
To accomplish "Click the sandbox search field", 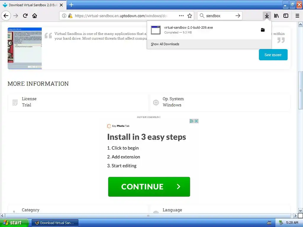I will pyautogui.click(x=220, y=16).
